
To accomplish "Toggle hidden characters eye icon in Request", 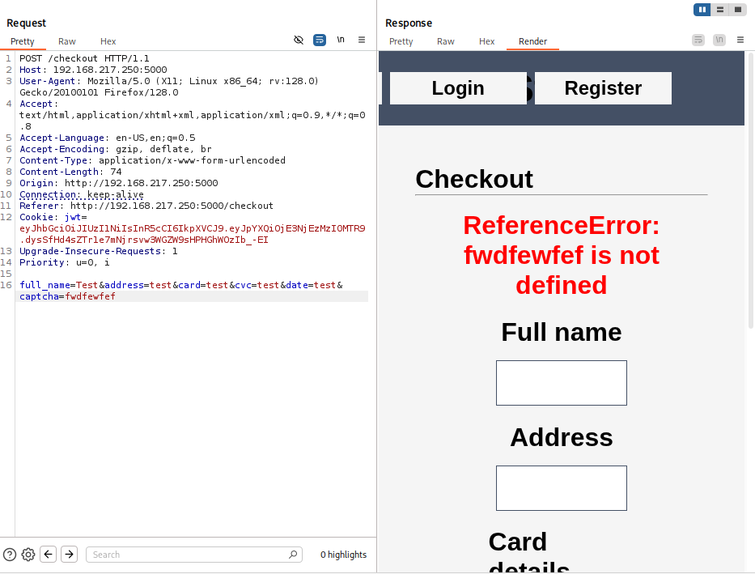I will tap(299, 40).
